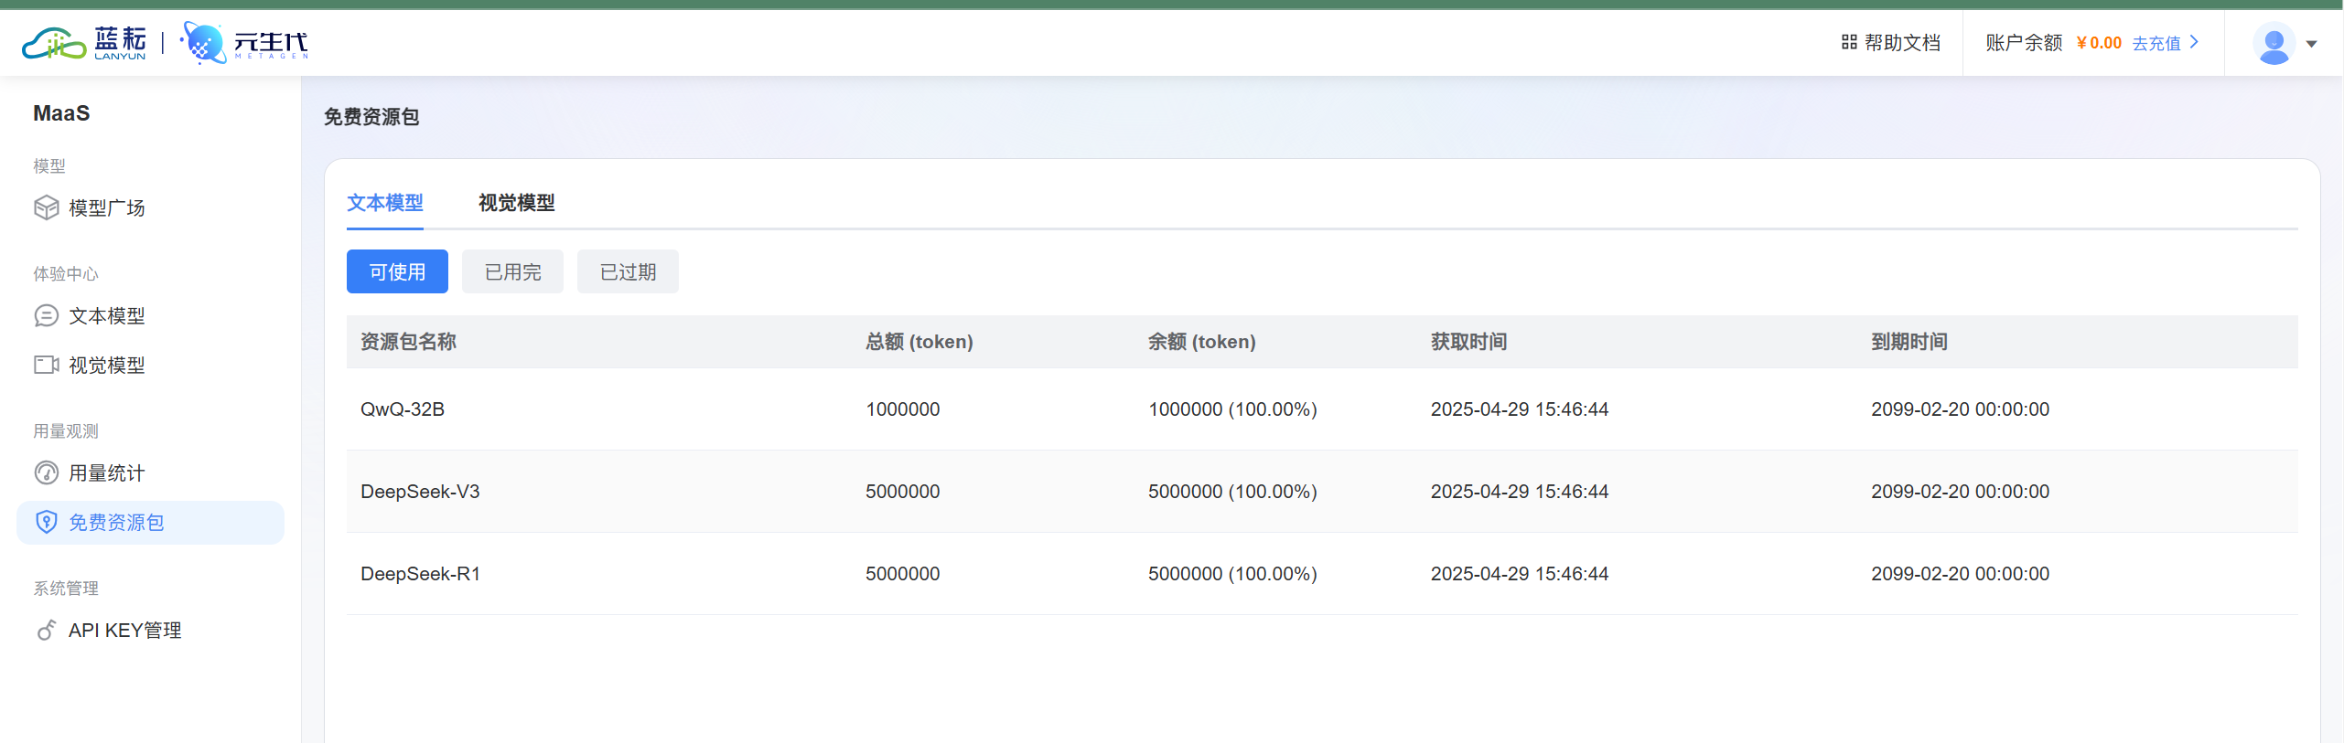Click DeepSeek-R1 expiry time 2099-02-20 00:00:00

1960,574
